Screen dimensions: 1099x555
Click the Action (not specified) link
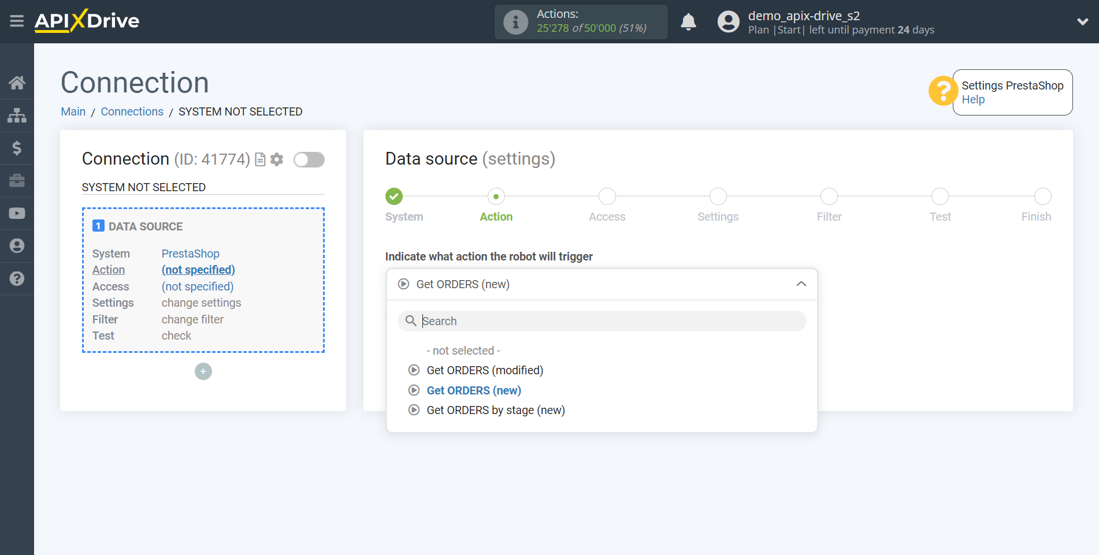pos(198,270)
